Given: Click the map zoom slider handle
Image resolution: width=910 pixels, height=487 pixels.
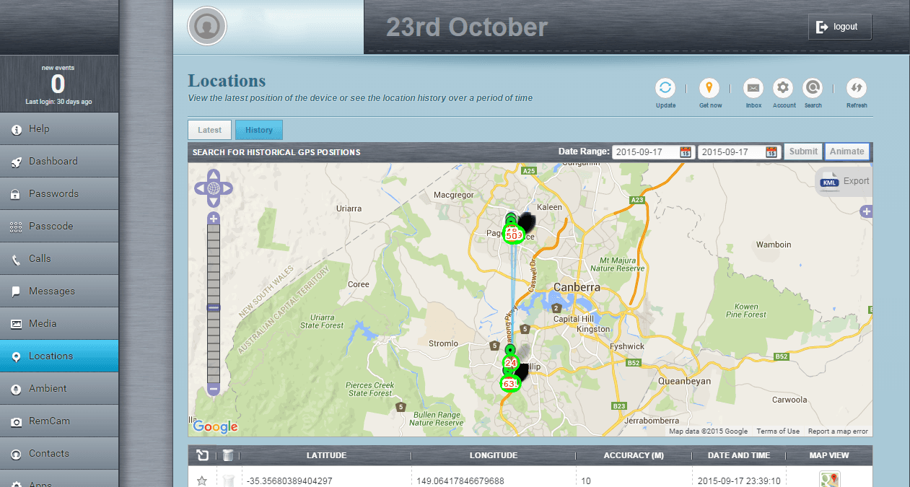Looking at the screenshot, I should tap(214, 307).
